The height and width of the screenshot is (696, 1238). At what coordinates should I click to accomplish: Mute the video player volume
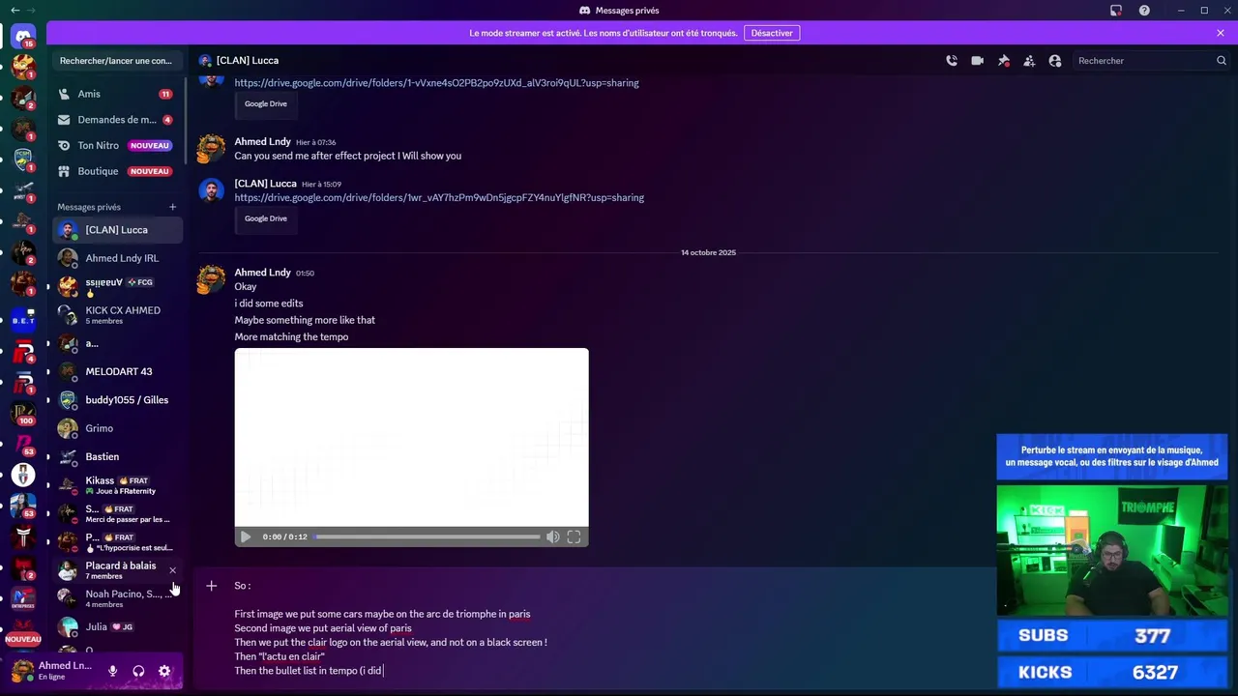[x=552, y=536]
